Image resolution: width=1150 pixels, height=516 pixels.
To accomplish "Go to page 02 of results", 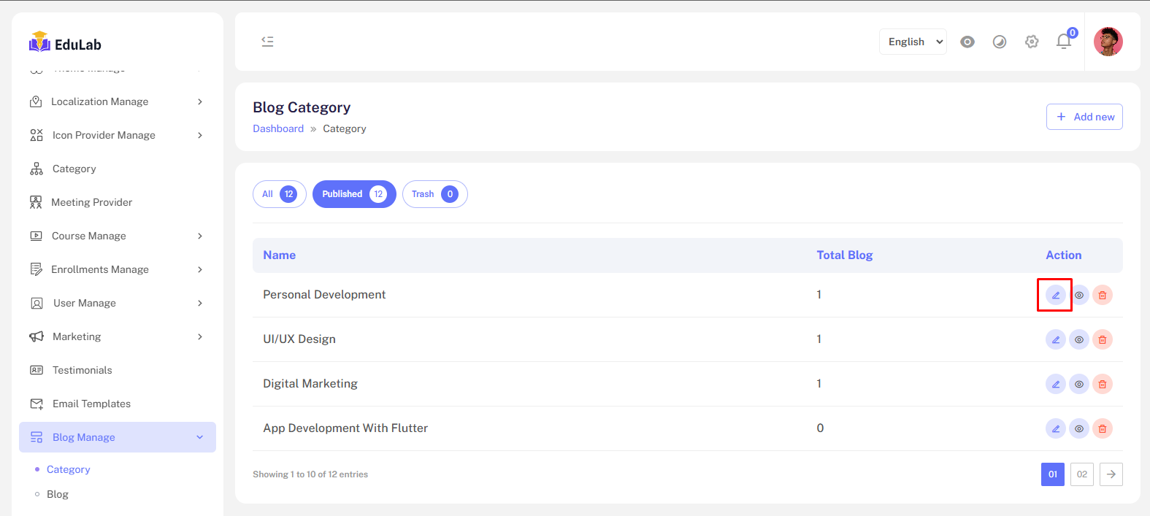I will pos(1081,474).
